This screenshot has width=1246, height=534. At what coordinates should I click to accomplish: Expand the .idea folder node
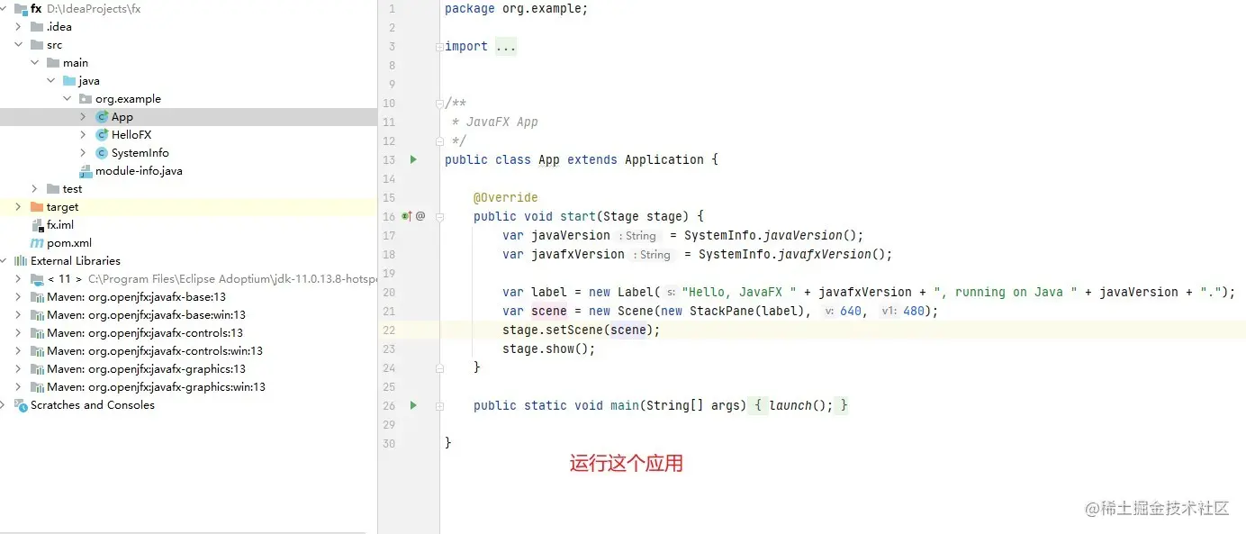pos(18,27)
